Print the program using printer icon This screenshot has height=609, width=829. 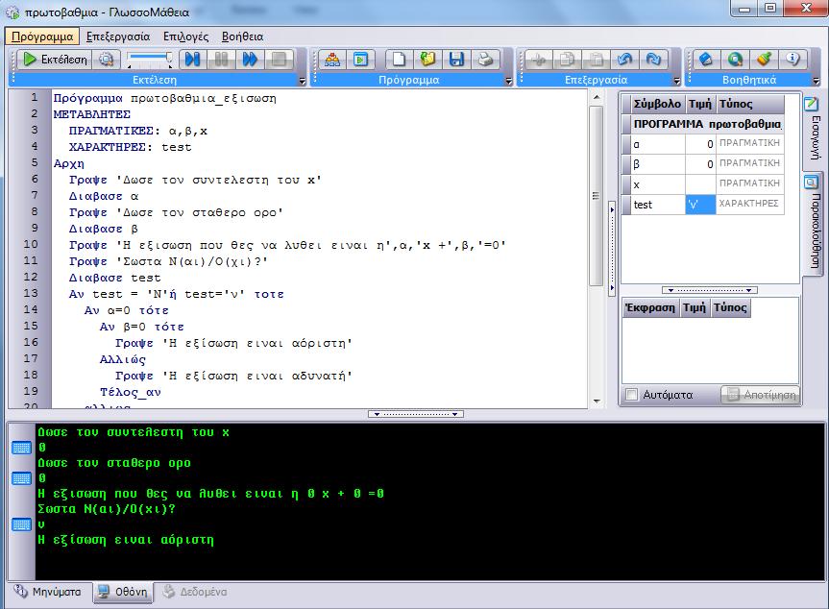click(x=485, y=60)
